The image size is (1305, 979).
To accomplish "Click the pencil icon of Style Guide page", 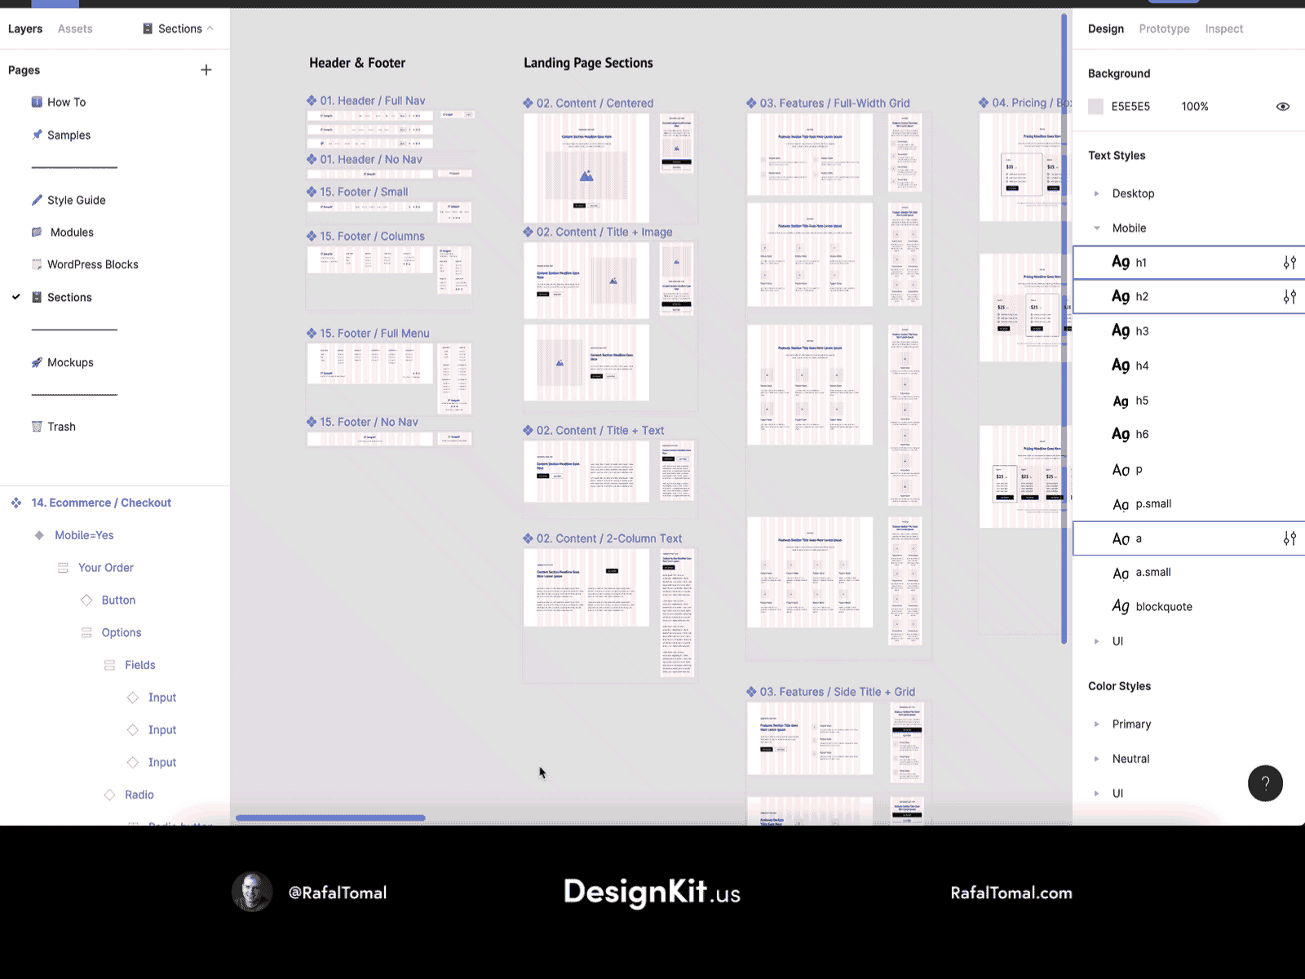I will [x=37, y=200].
